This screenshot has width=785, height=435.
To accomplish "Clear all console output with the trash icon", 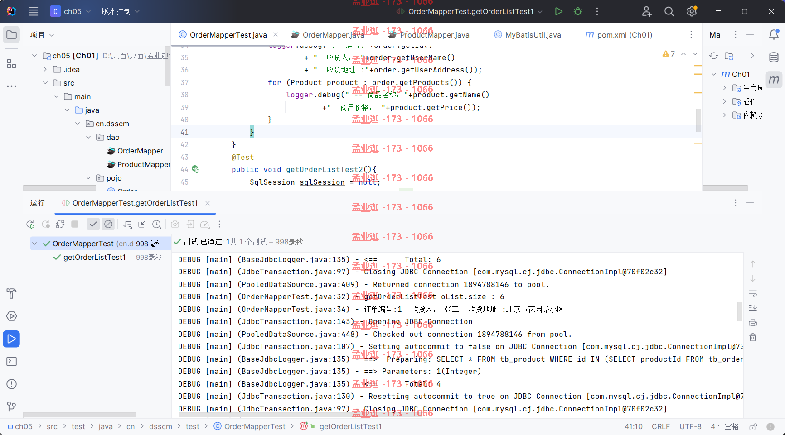I will [753, 337].
